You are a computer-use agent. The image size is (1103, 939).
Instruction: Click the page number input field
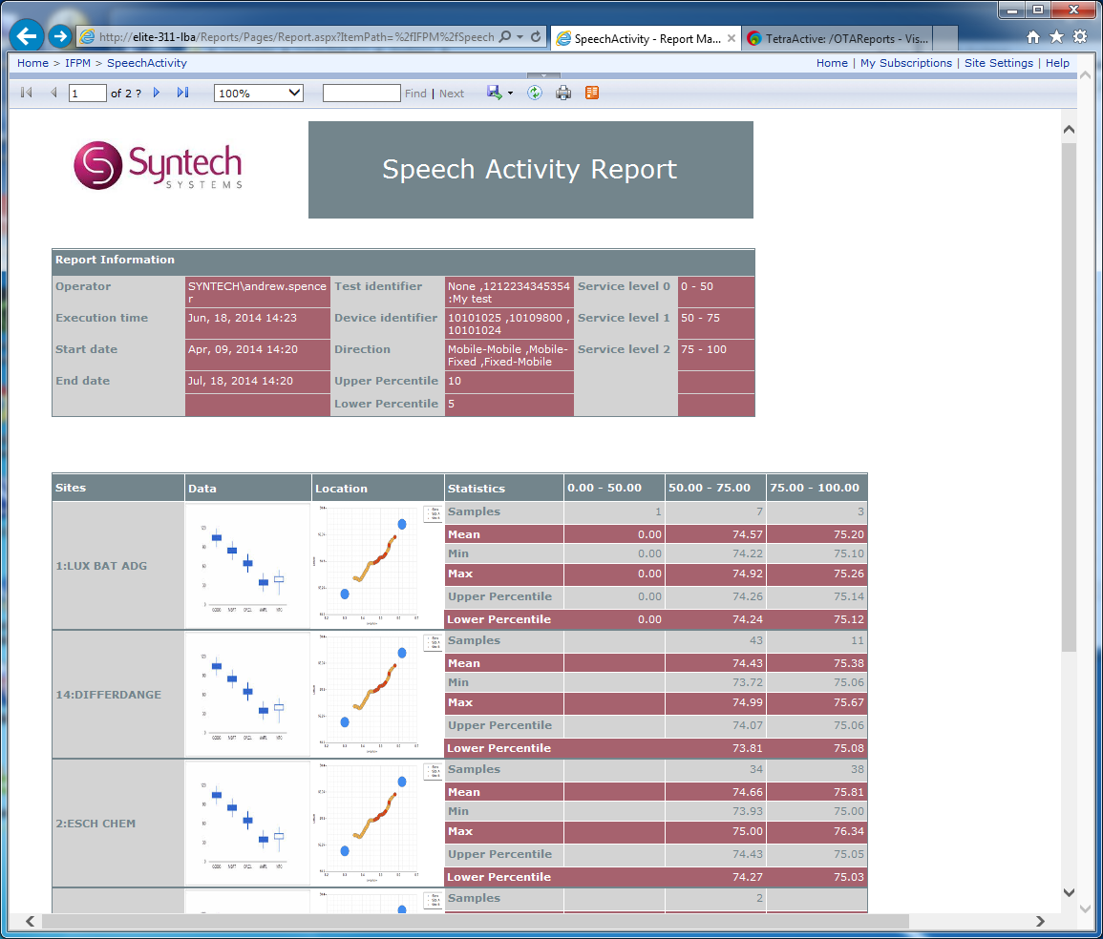point(86,93)
